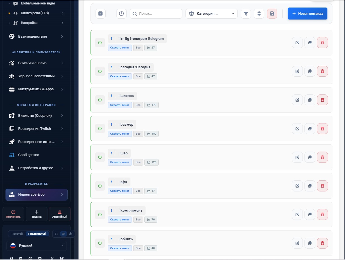Edit the !афк command
345x260 pixels.
pyautogui.click(x=297, y=186)
